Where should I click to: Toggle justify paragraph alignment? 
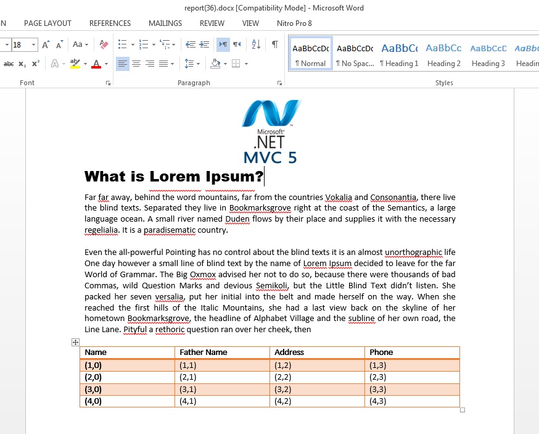click(164, 64)
